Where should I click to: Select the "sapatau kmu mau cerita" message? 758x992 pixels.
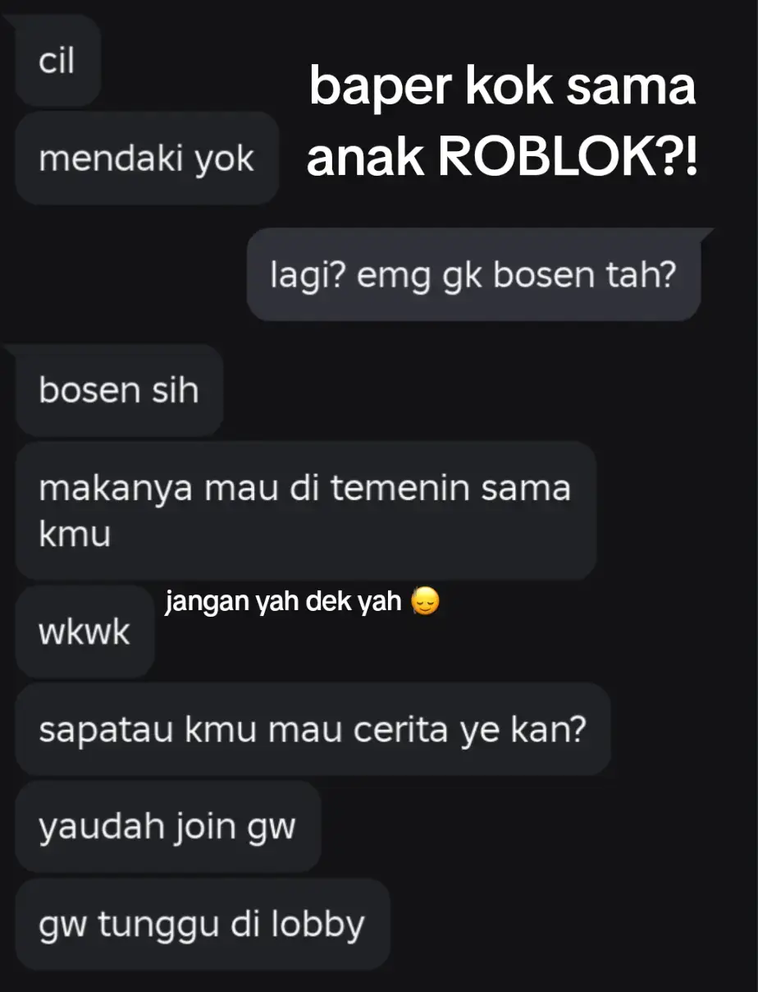pyautogui.click(x=313, y=729)
